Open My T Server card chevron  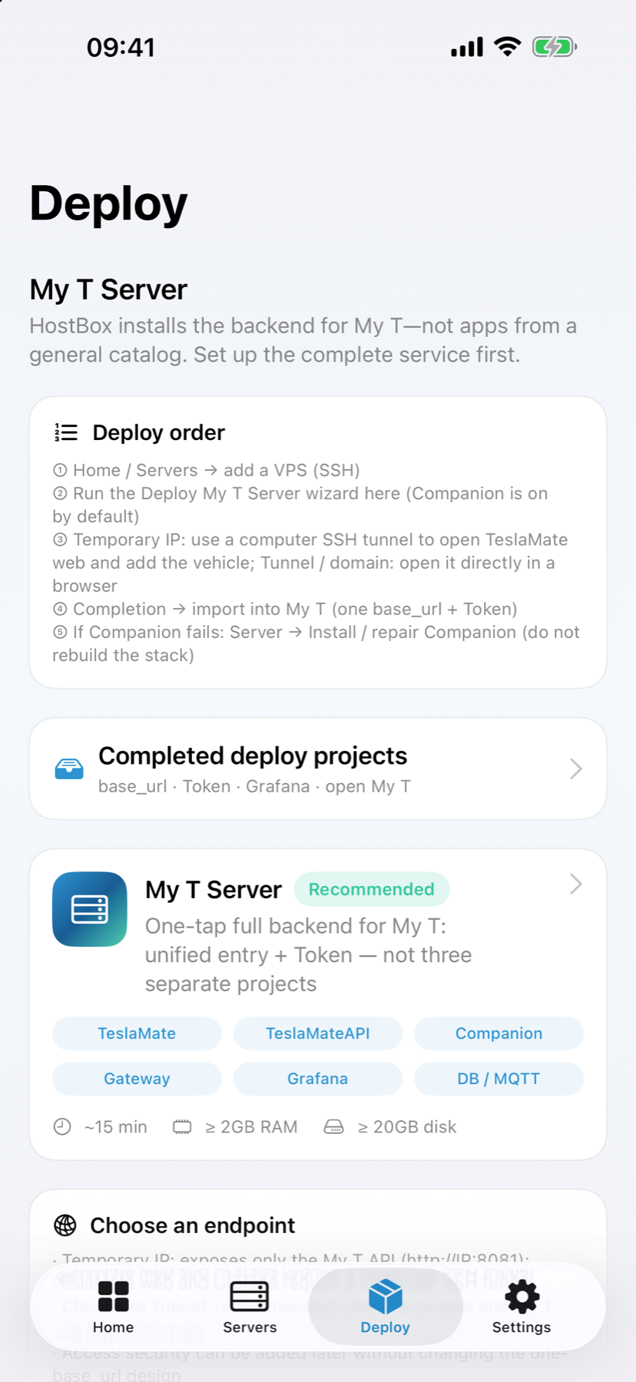coord(576,884)
